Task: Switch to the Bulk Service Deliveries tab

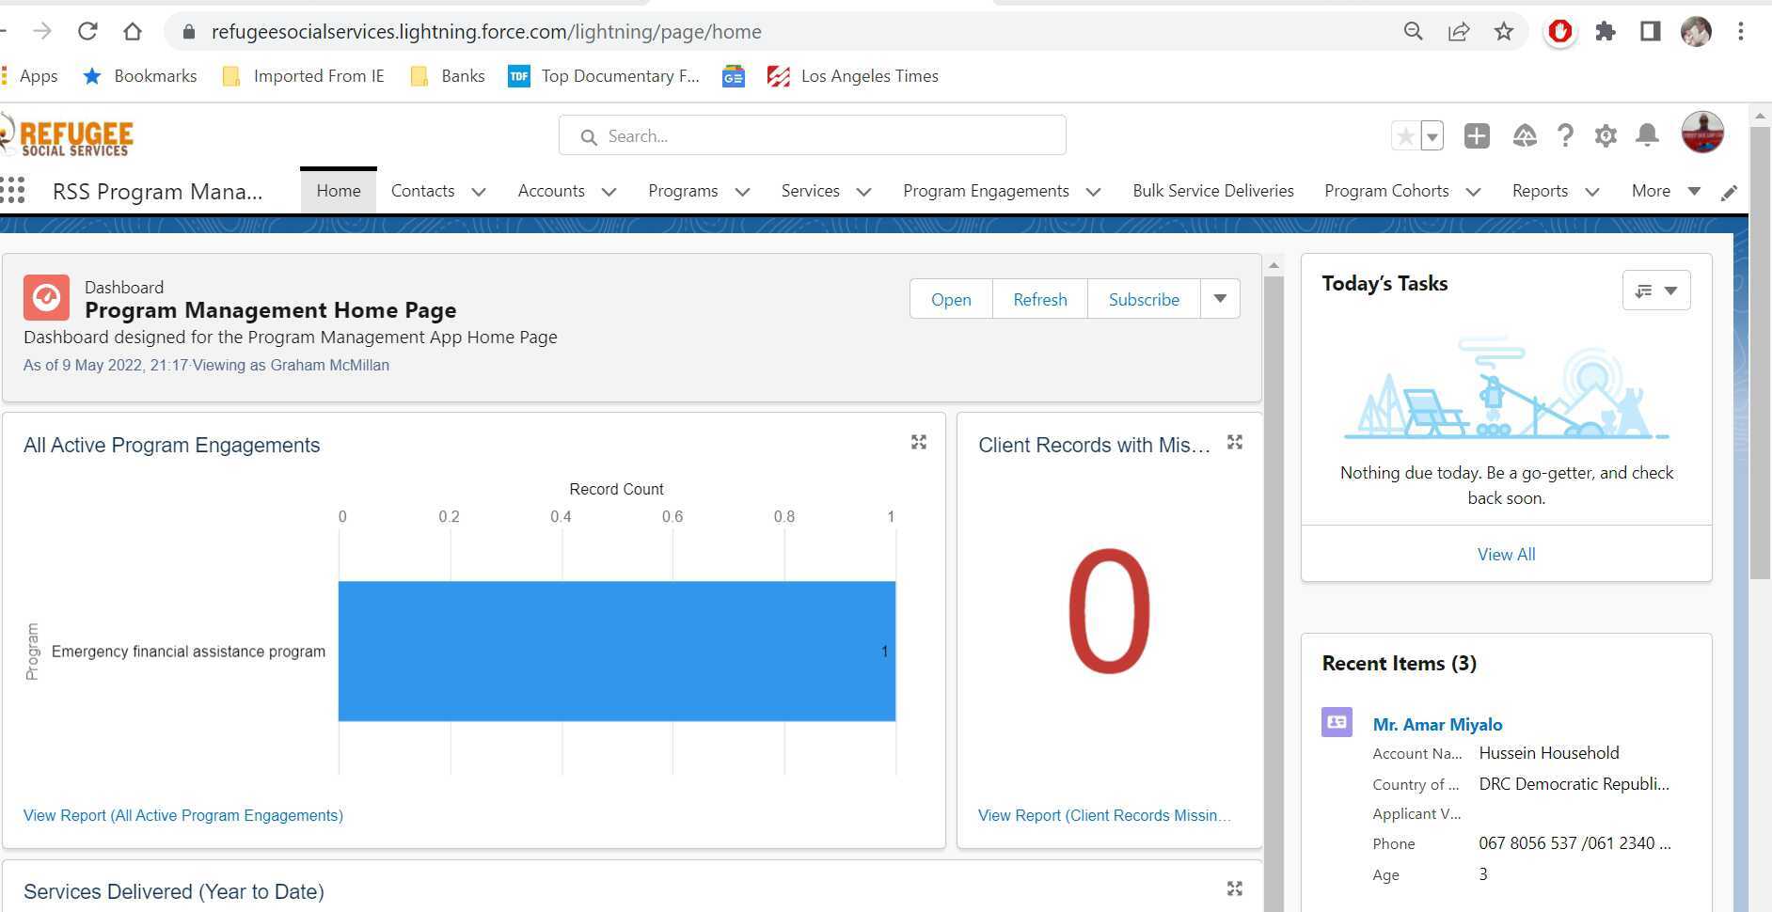Action: click(x=1212, y=191)
